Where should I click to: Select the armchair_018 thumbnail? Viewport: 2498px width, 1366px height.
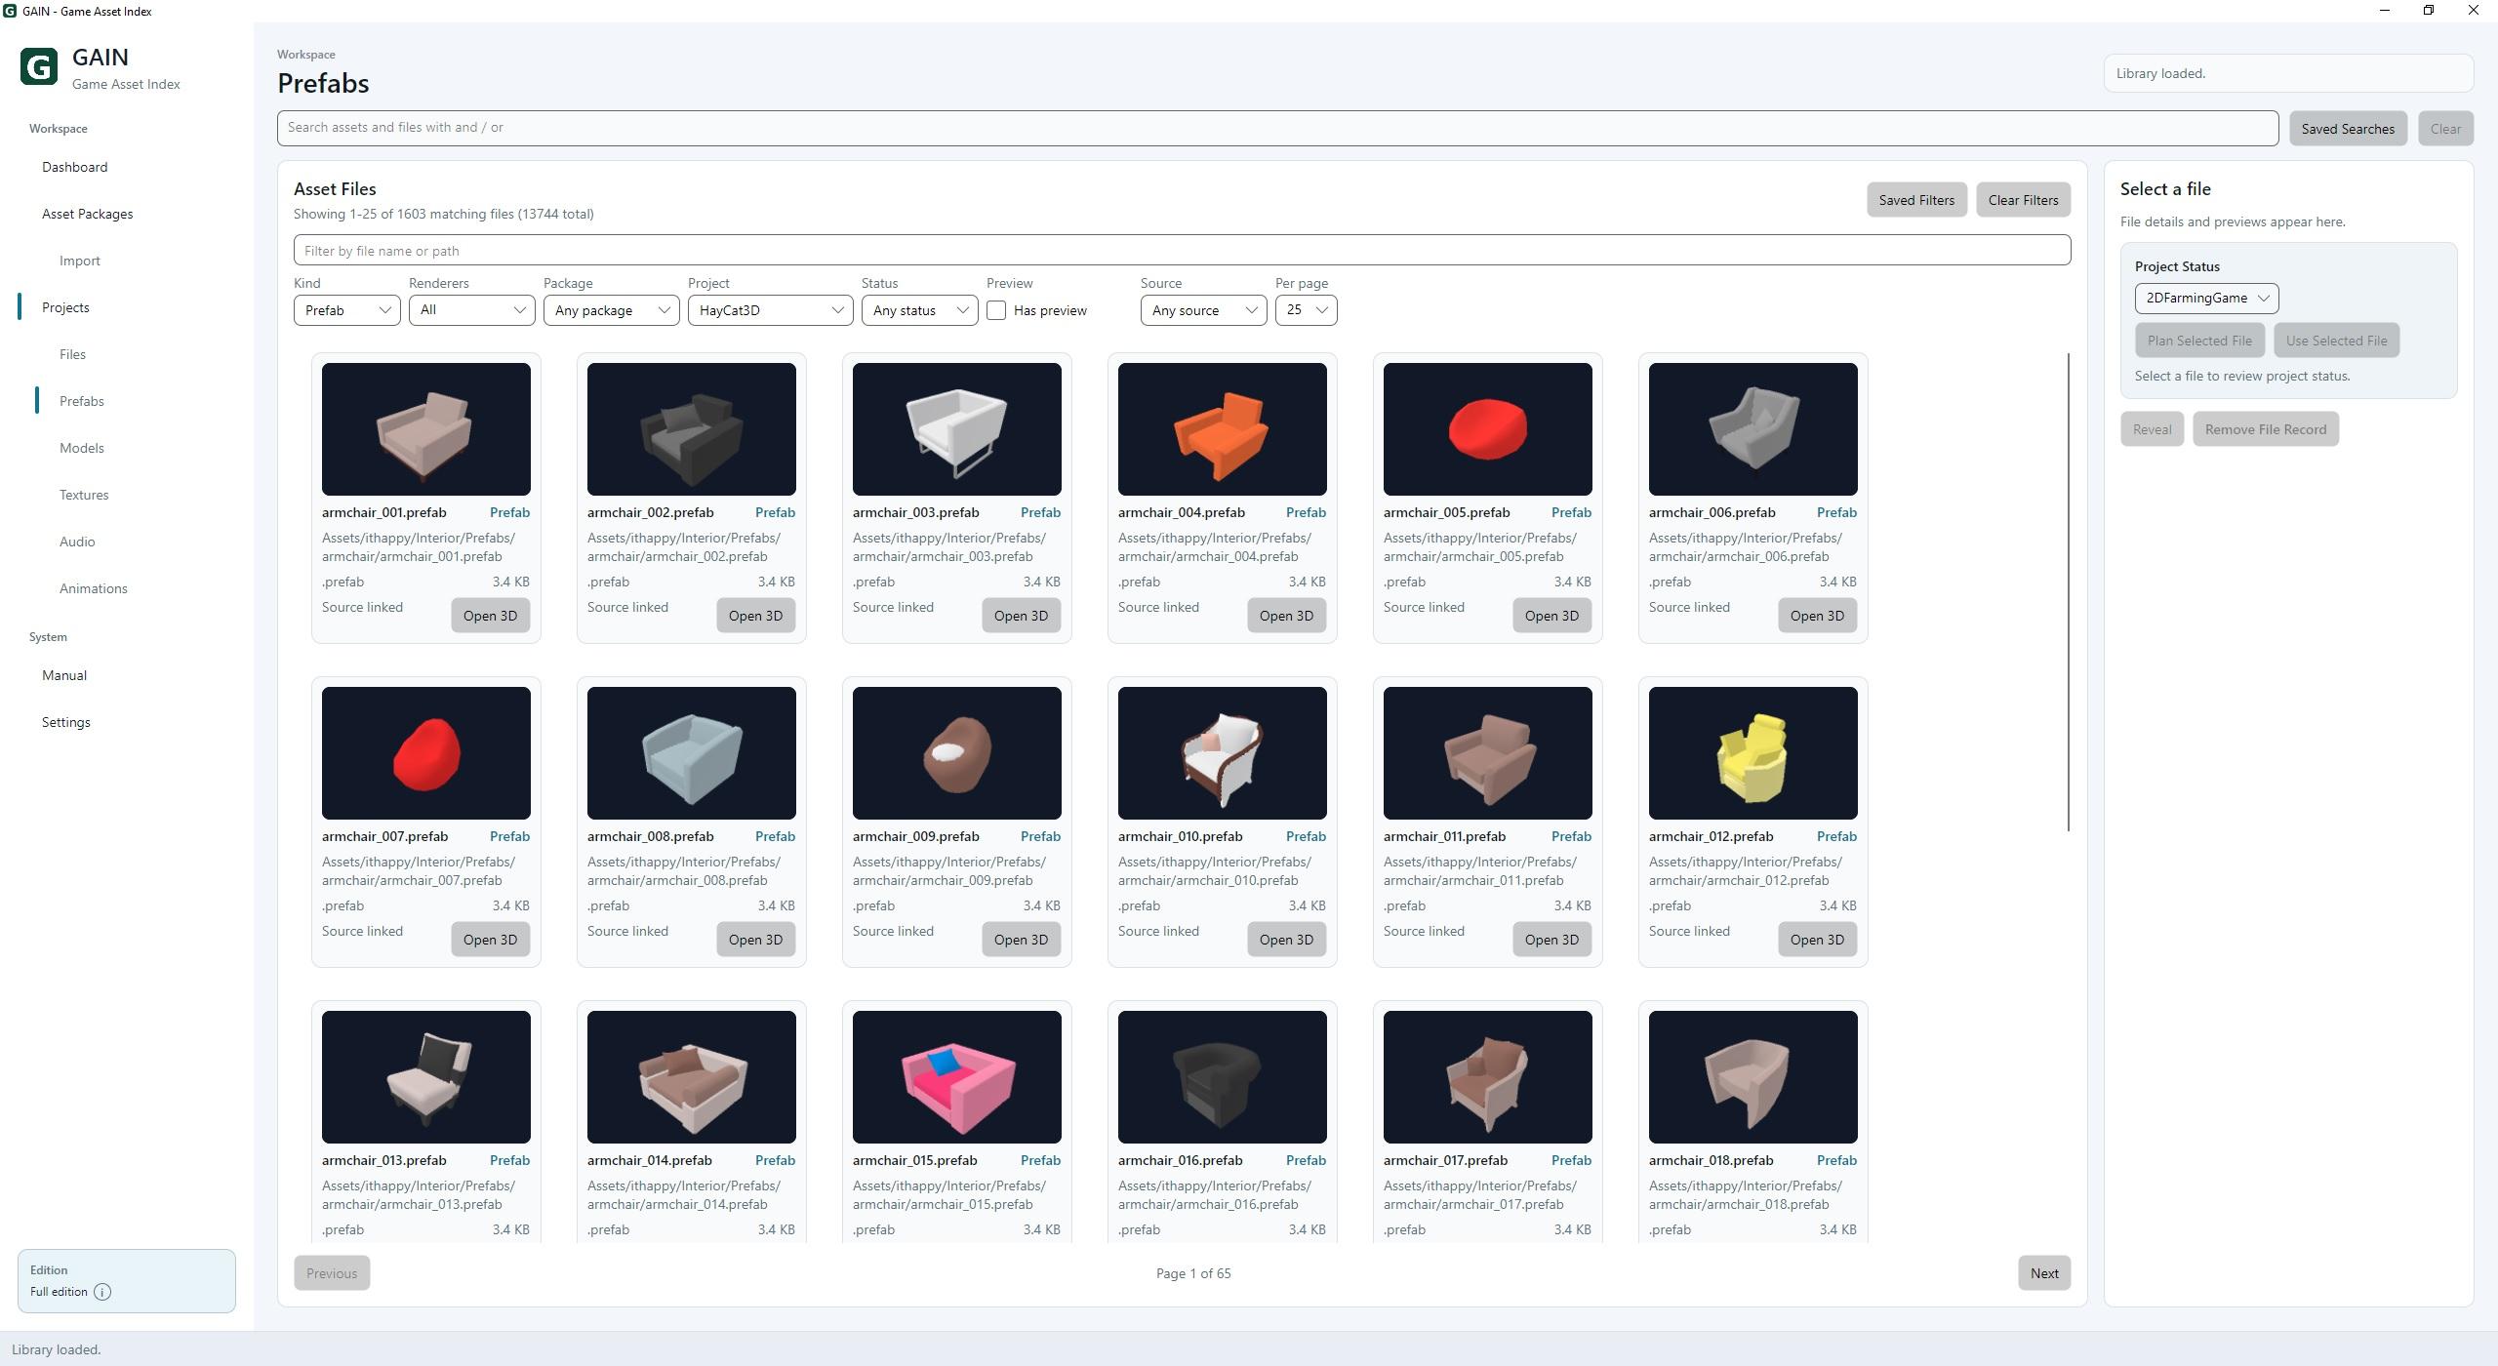click(1753, 1077)
